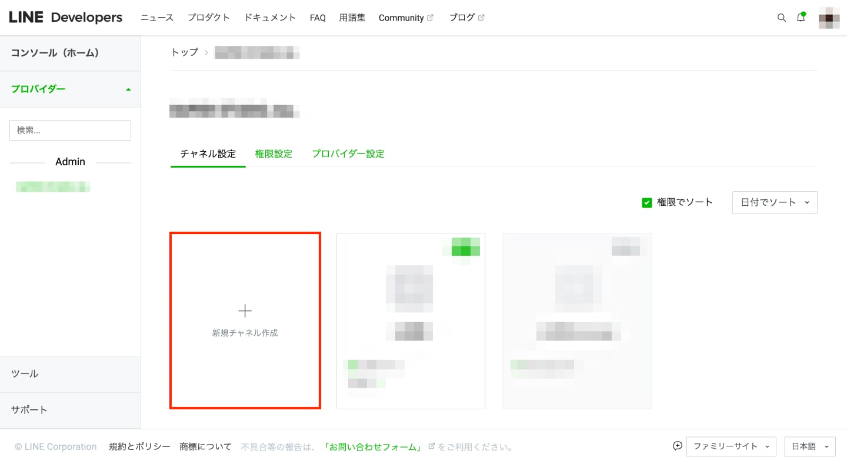Image resolution: width=847 pixels, height=464 pixels.
Task: Open the ブログ external link
Action: (x=466, y=18)
